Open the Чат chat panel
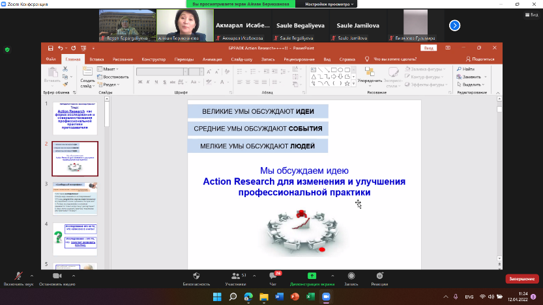 [273, 276]
